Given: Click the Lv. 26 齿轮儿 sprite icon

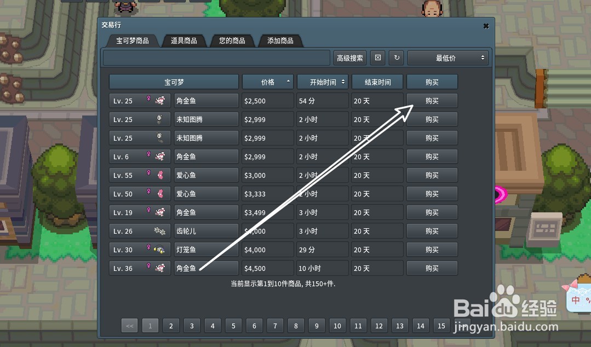Looking at the screenshot, I should point(160,231).
